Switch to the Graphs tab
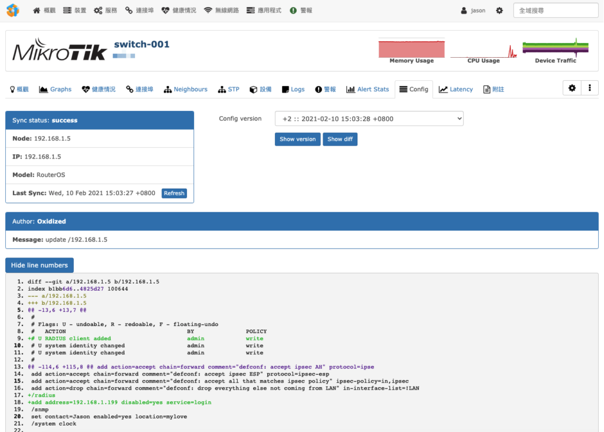 coord(55,90)
